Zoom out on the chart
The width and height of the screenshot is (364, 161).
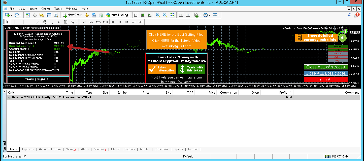[165, 15]
